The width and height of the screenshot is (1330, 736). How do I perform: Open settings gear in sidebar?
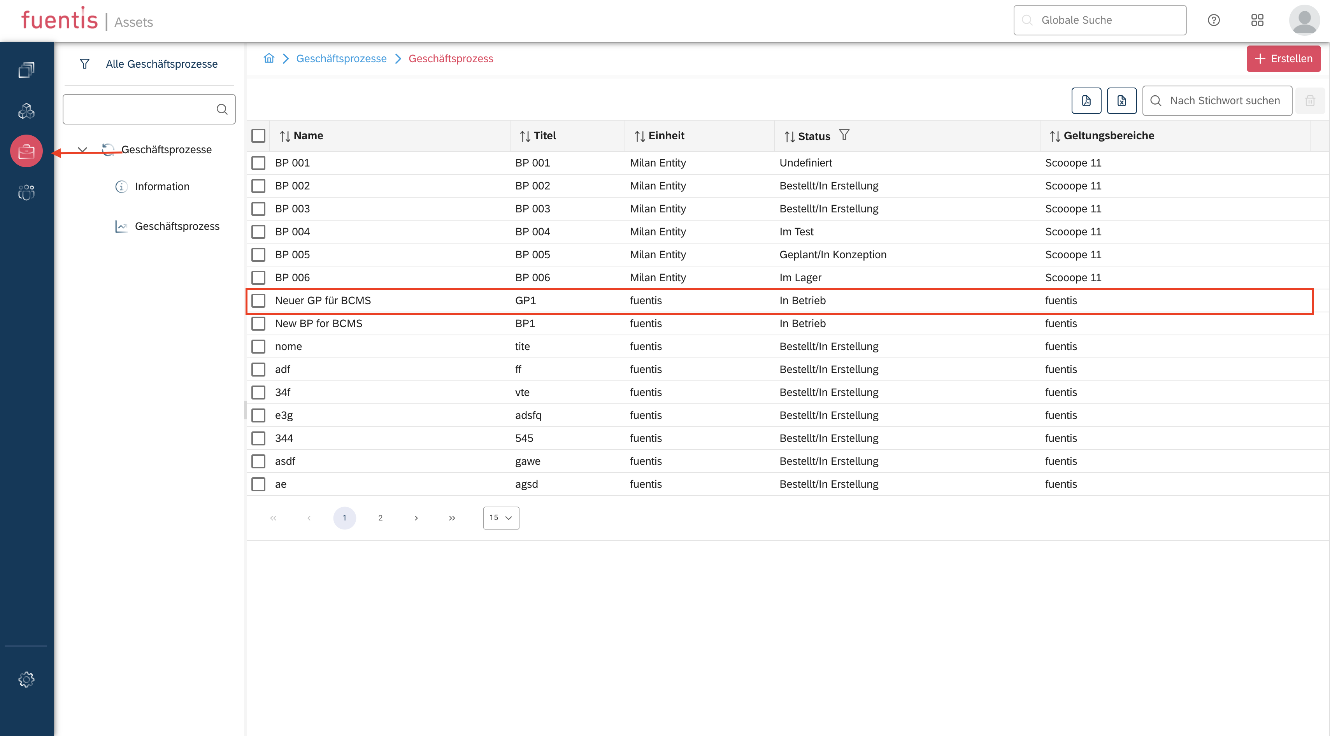pos(26,679)
